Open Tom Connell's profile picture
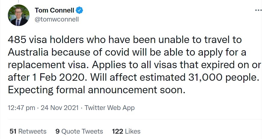The width and height of the screenshot is (262, 139). coord(19,15)
